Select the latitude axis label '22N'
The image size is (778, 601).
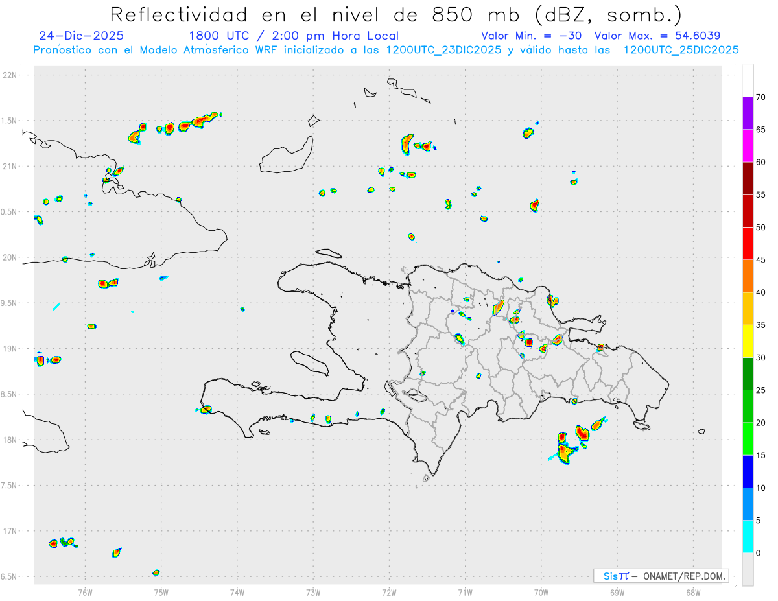[x=11, y=75]
